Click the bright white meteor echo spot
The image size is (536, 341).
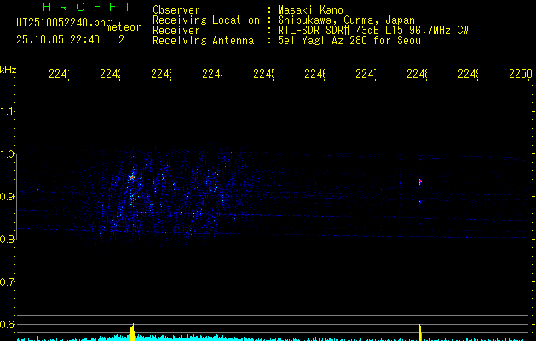131,177
